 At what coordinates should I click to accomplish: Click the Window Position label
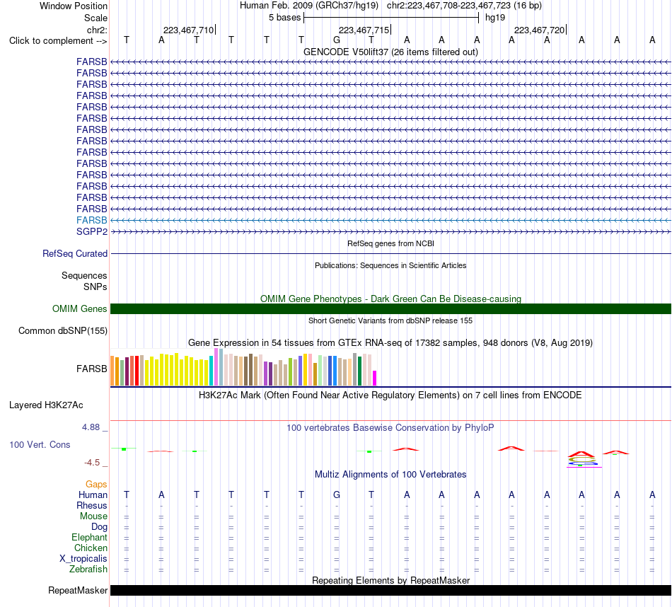(x=74, y=6)
